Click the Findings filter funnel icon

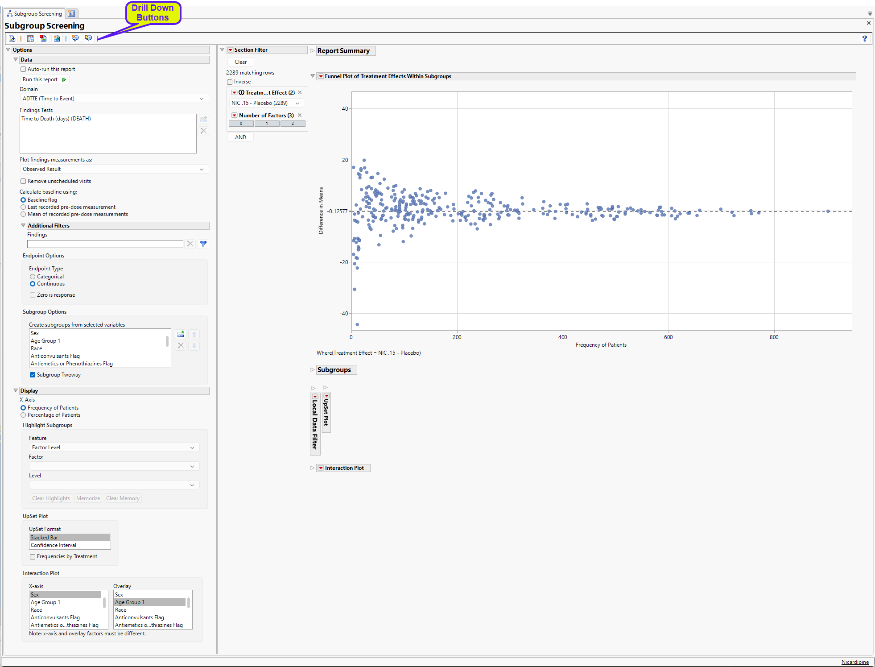point(203,244)
